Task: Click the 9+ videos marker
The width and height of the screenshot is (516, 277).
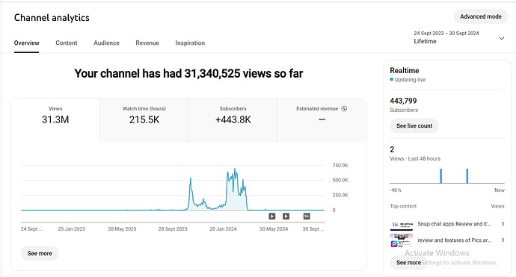Action: (307, 217)
